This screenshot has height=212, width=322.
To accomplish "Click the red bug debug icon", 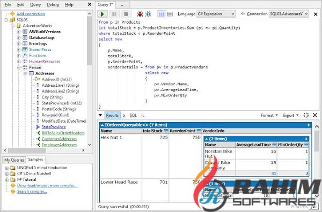I will pyautogui.click(x=140, y=14).
